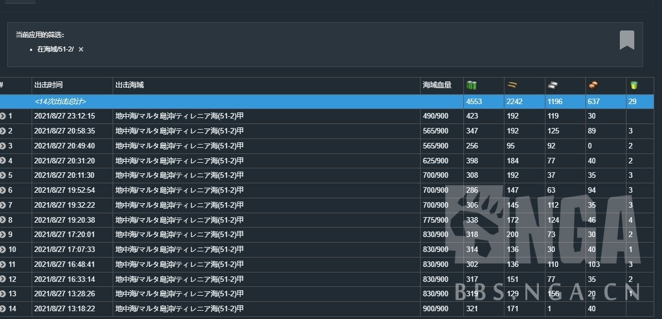
Task: Click the # column header
Action: coord(2,85)
